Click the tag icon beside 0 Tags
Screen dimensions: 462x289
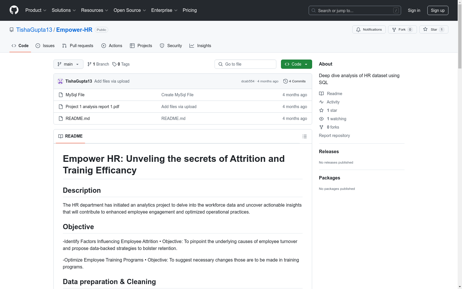pos(114,64)
